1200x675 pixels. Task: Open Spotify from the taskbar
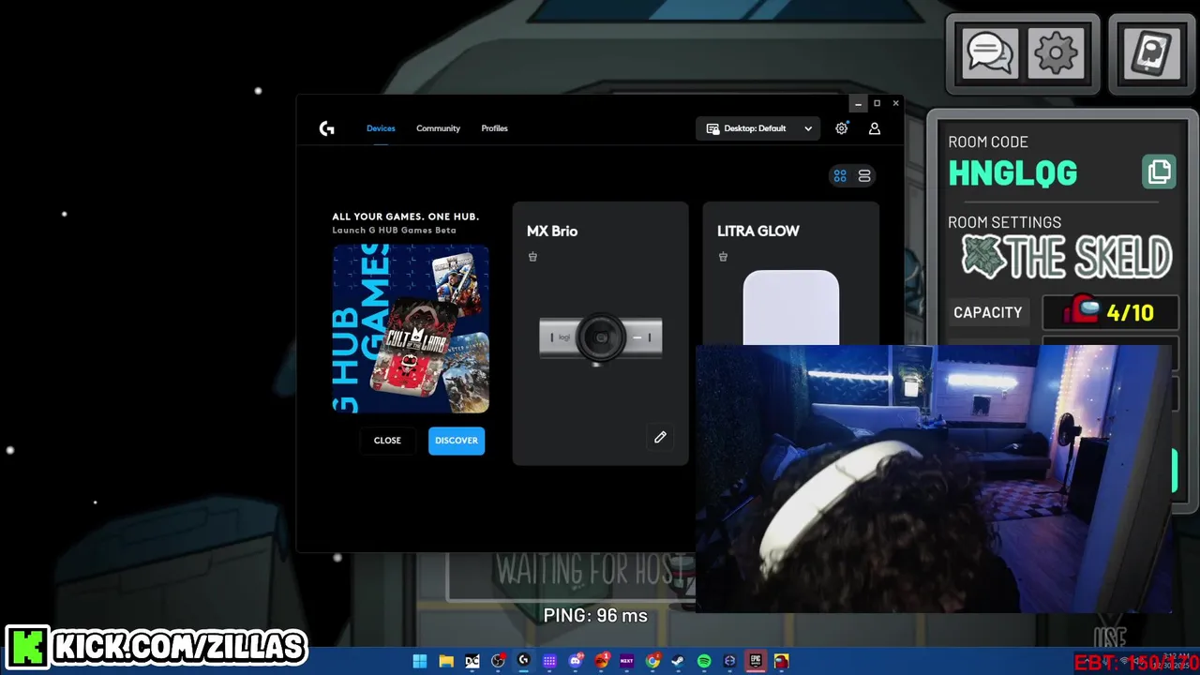(x=704, y=661)
